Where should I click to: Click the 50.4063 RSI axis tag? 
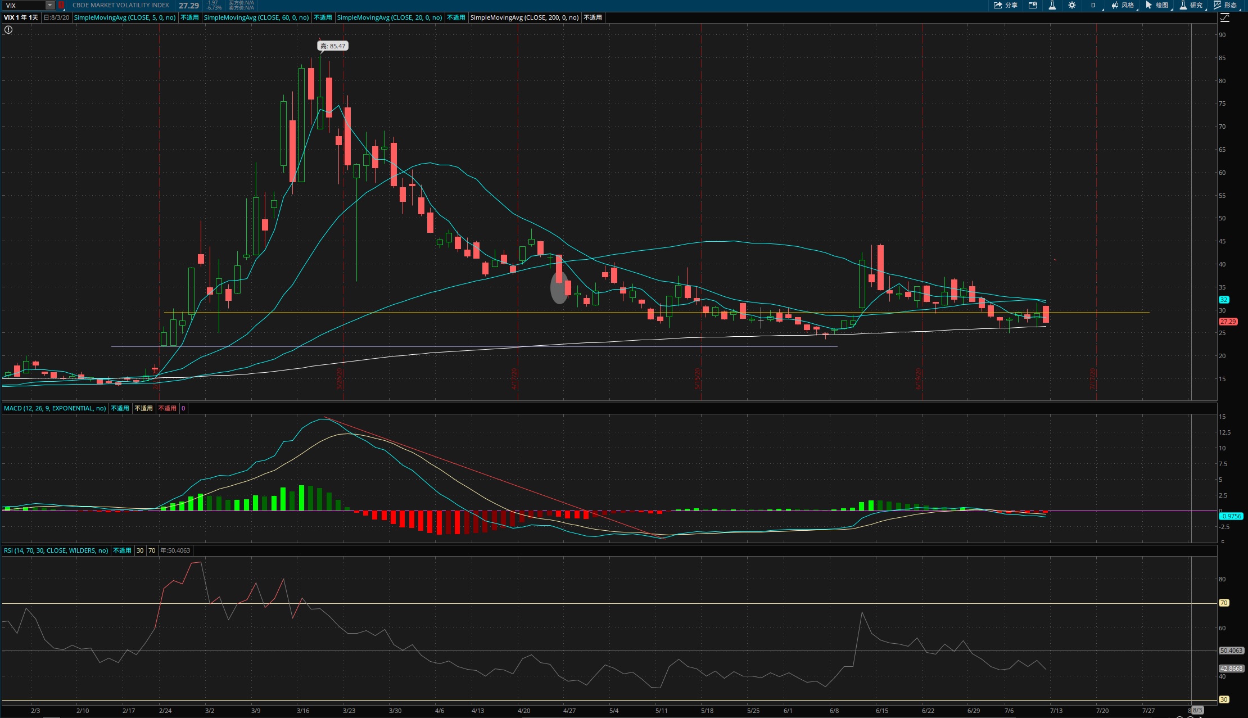(x=1231, y=651)
